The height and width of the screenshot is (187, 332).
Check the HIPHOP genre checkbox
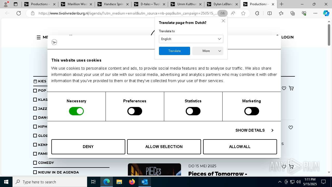tap(35, 126)
